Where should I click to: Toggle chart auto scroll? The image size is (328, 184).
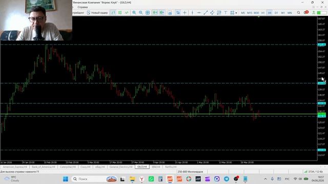pos(155,13)
